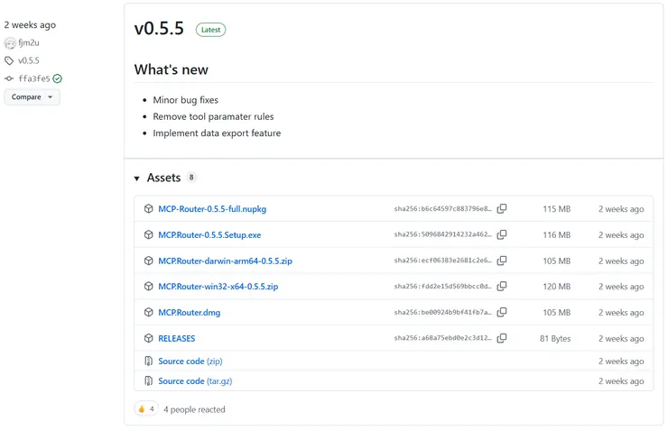The image size is (668, 430).
Task: Collapse the Assets section
Action: click(137, 178)
